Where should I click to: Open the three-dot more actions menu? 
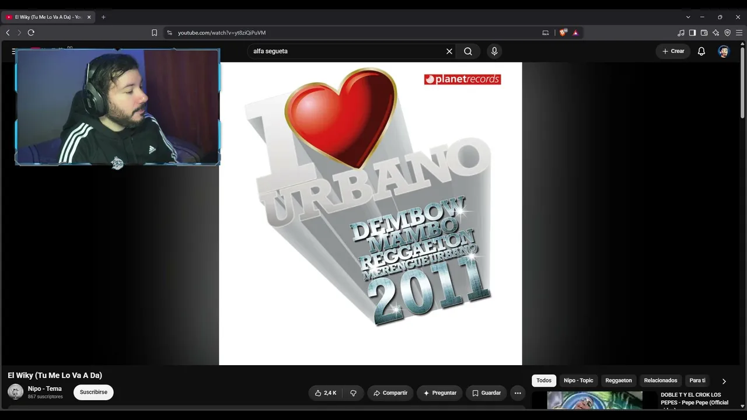(x=518, y=393)
